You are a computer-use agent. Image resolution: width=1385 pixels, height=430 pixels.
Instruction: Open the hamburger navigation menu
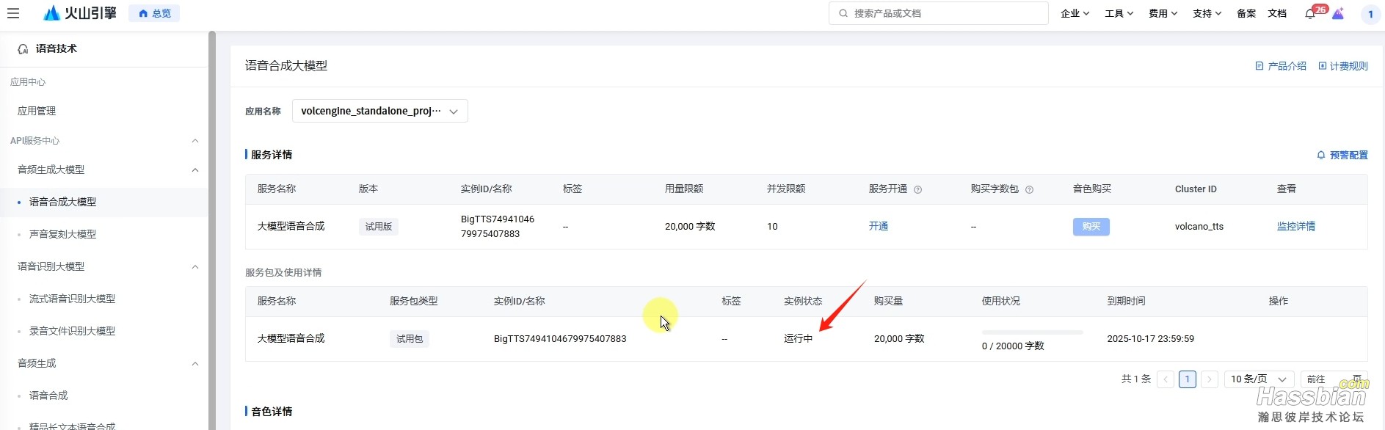point(12,13)
